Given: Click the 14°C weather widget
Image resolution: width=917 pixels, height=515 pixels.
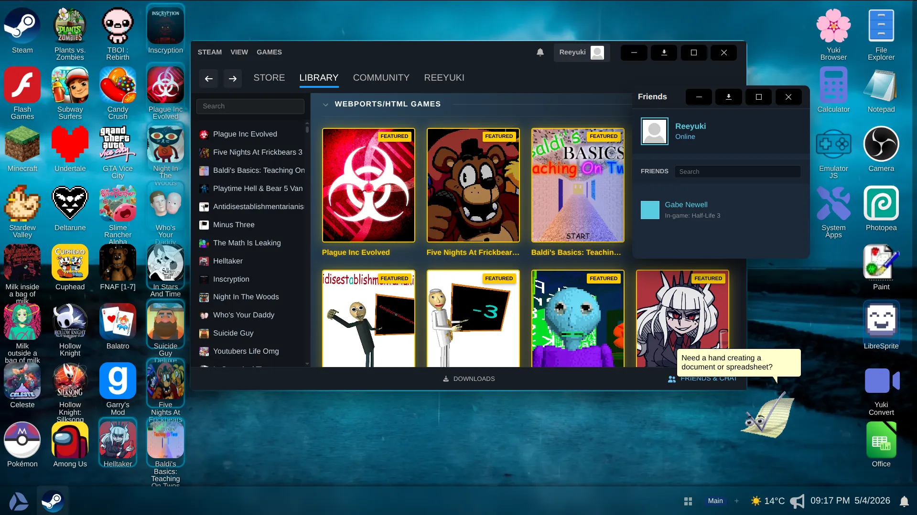Looking at the screenshot, I should tap(767, 501).
